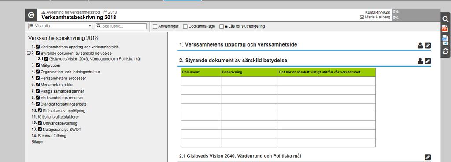The width and height of the screenshot is (451, 162).
Task: Export via Word document icon
Action: pyautogui.click(x=445, y=40)
